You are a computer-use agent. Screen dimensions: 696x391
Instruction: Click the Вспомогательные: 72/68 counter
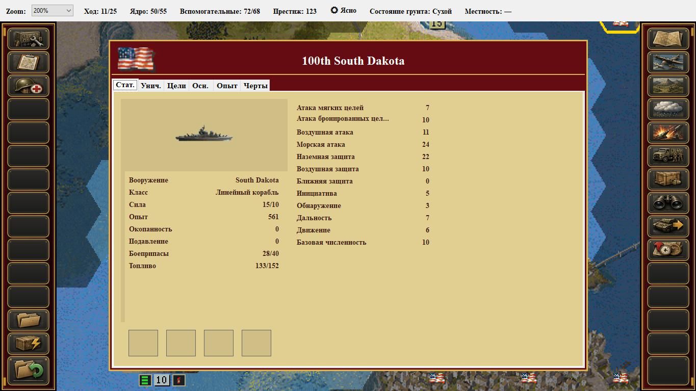[220, 11]
